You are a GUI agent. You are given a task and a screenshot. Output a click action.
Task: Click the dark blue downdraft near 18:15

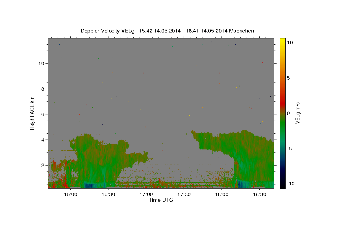click(244, 185)
